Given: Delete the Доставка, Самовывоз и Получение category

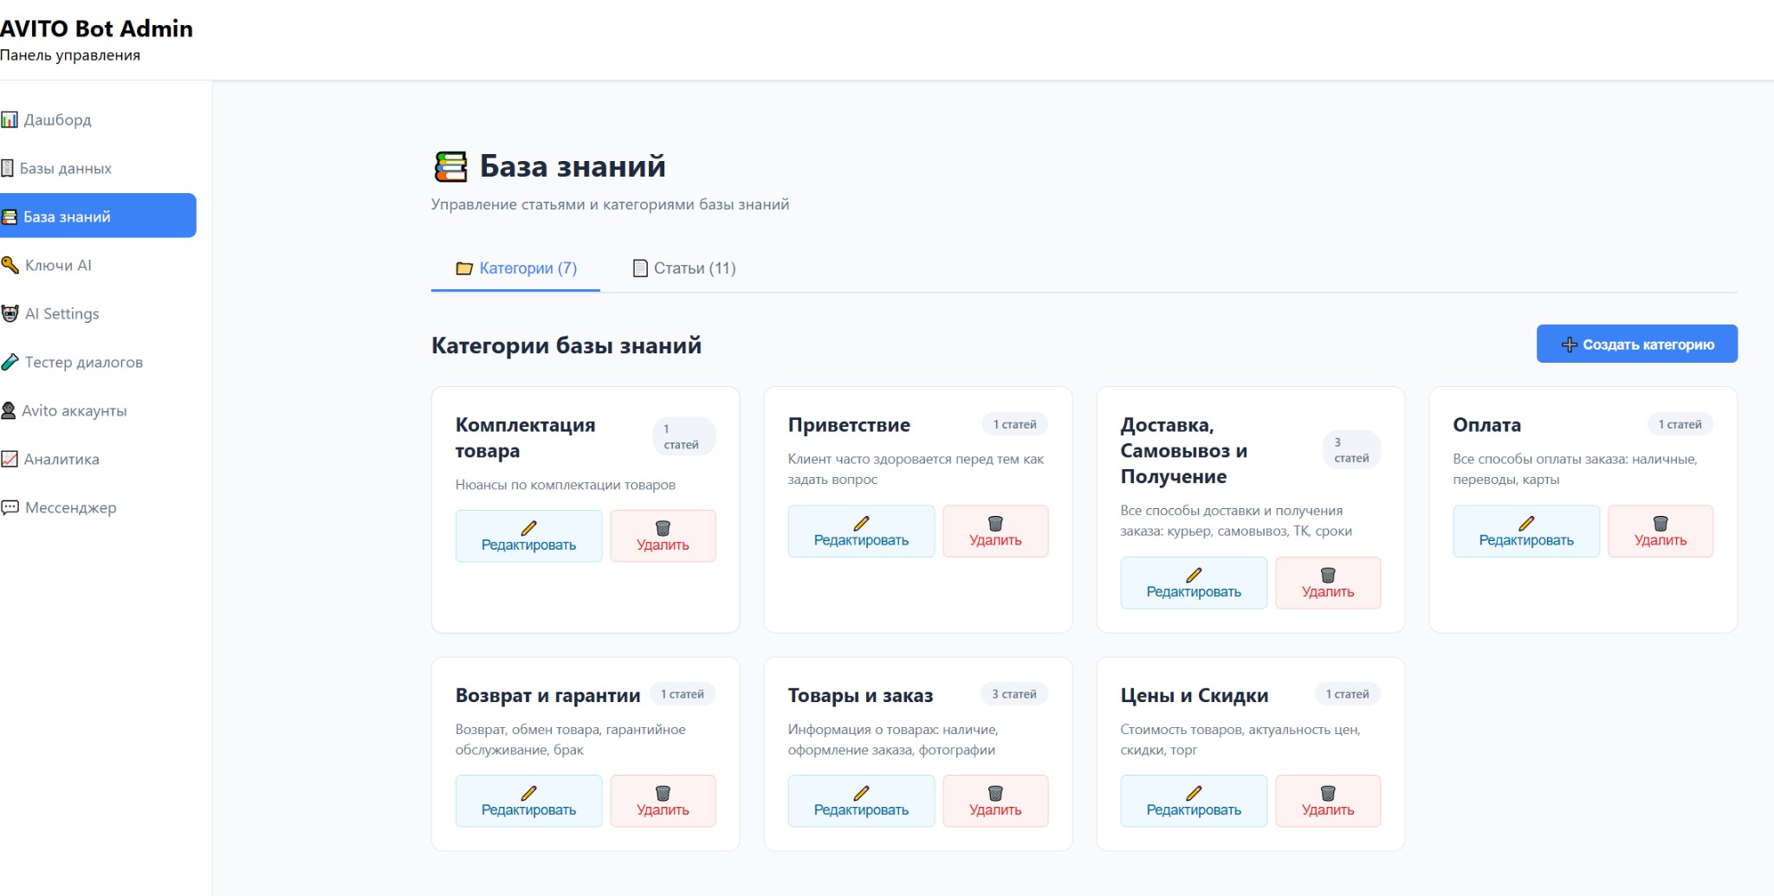Looking at the screenshot, I should coord(1327,583).
